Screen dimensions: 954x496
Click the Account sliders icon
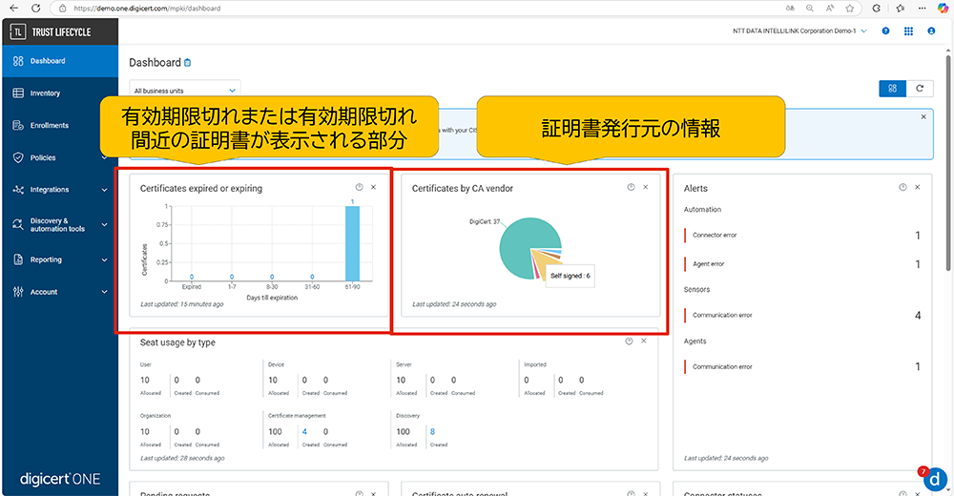pos(18,292)
